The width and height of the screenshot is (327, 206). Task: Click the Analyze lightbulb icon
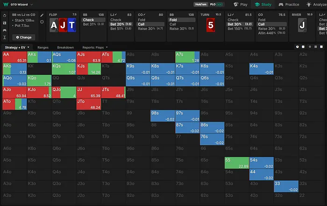point(309,4)
